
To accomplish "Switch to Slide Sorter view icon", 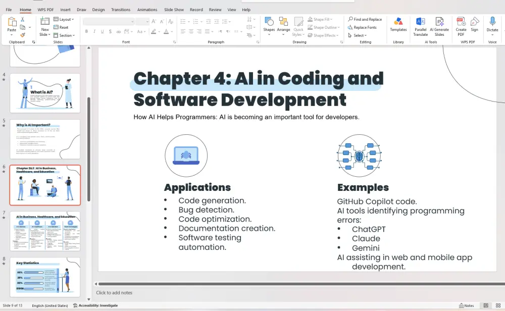I will pos(498,305).
